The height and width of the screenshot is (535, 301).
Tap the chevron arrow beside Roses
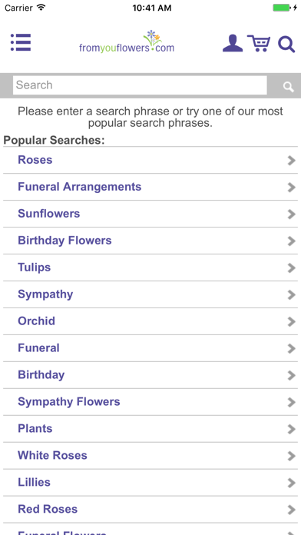coord(291,161)
